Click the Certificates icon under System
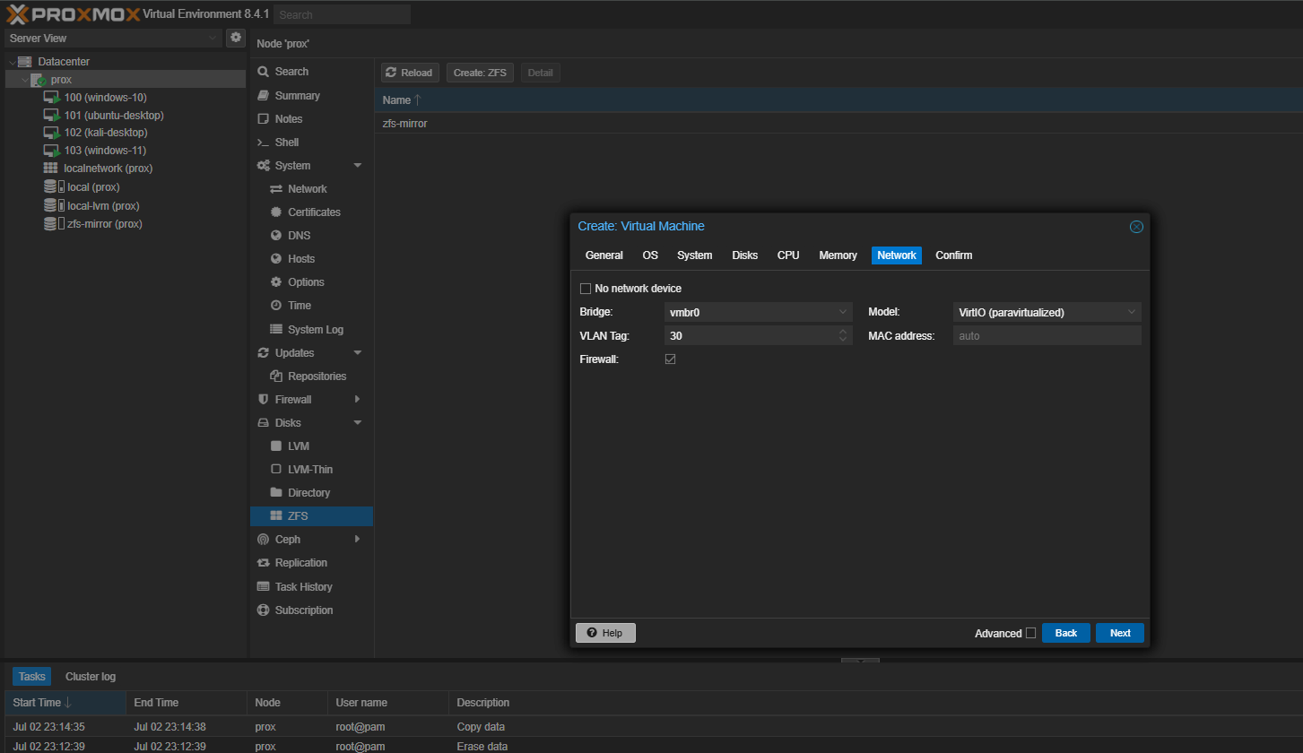 tap(278, 212)
